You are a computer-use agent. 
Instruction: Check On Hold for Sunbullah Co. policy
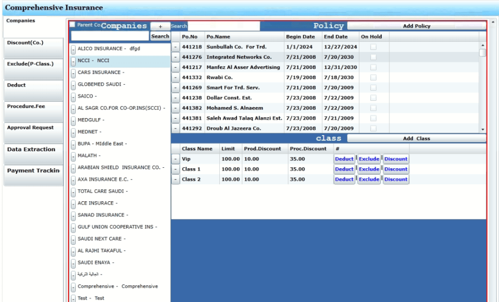click(373, 47)
